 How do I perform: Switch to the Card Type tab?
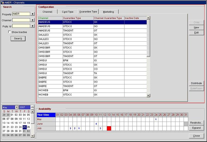[x=67, y=12]
